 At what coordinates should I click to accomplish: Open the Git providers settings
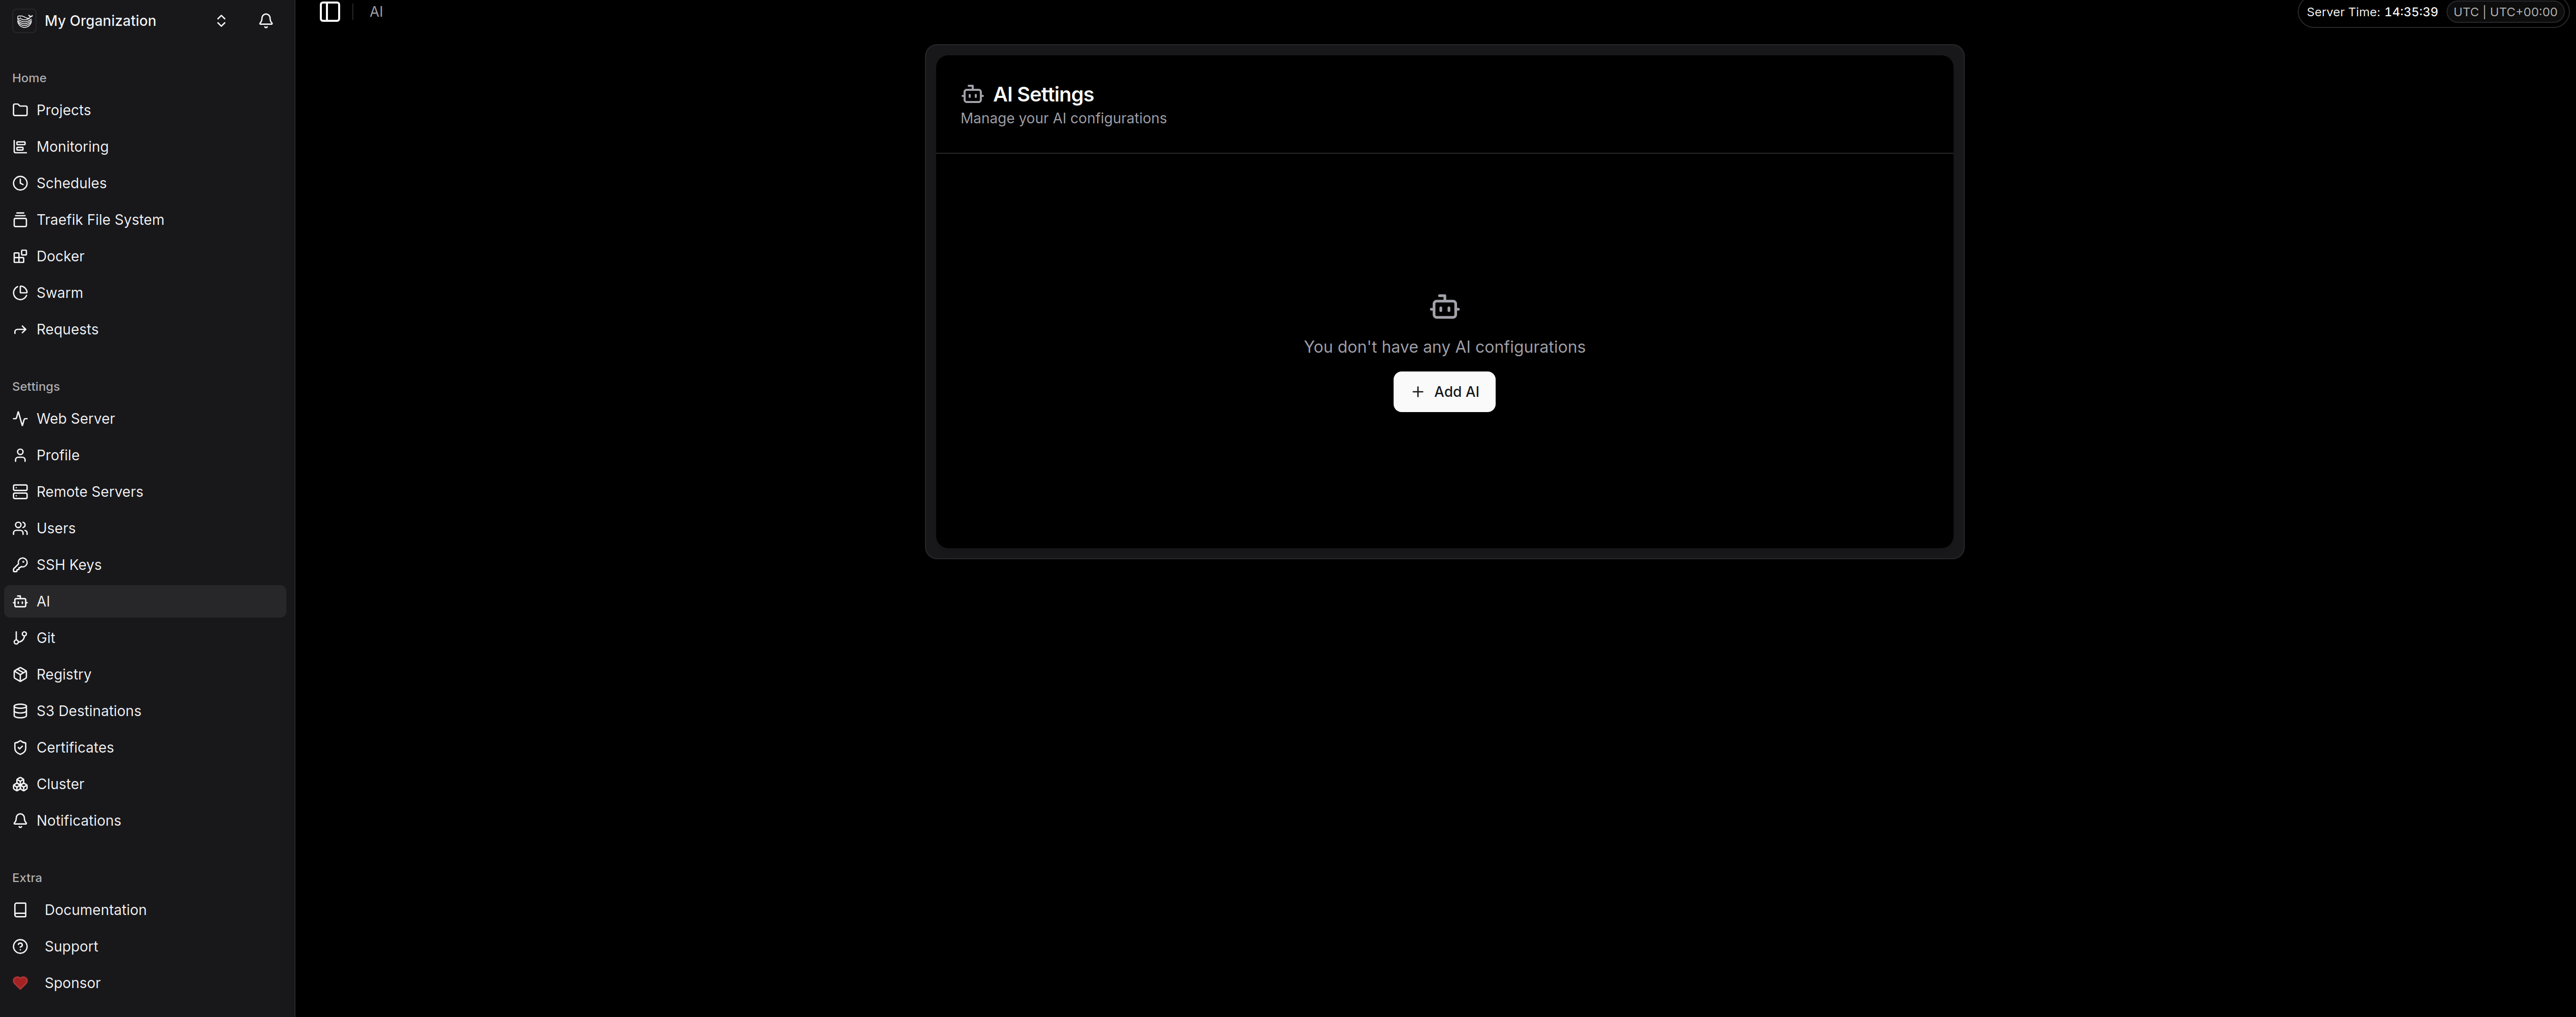click(x=46, y=638)
